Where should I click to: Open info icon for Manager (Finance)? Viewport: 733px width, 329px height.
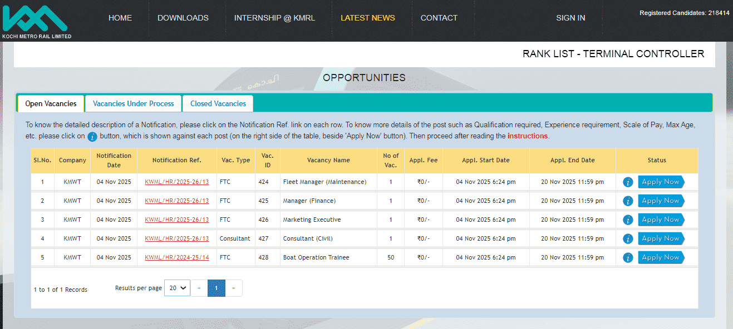pyautogui.click(x=628, y=201)
